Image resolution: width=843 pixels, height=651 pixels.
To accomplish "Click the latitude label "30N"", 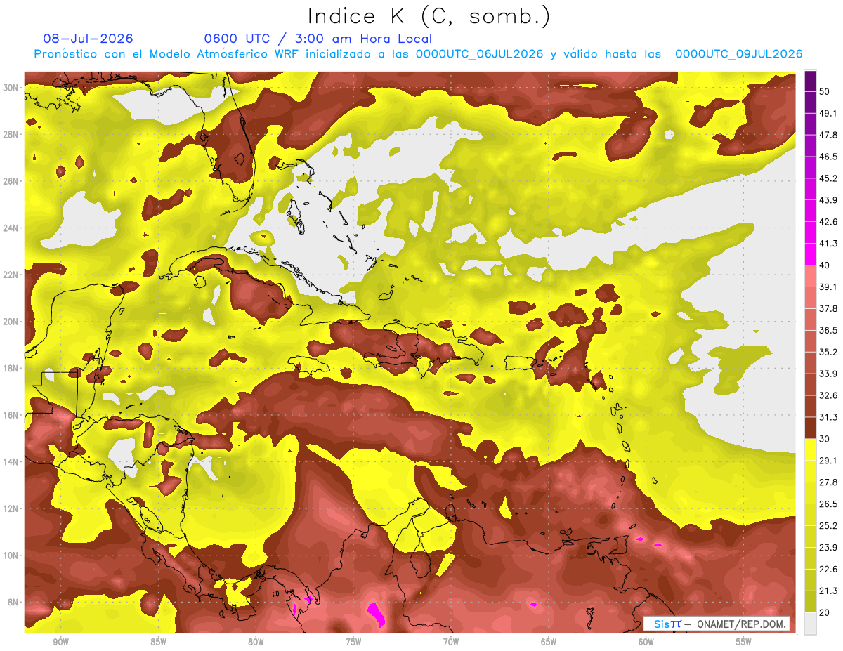I will point(11,88).
